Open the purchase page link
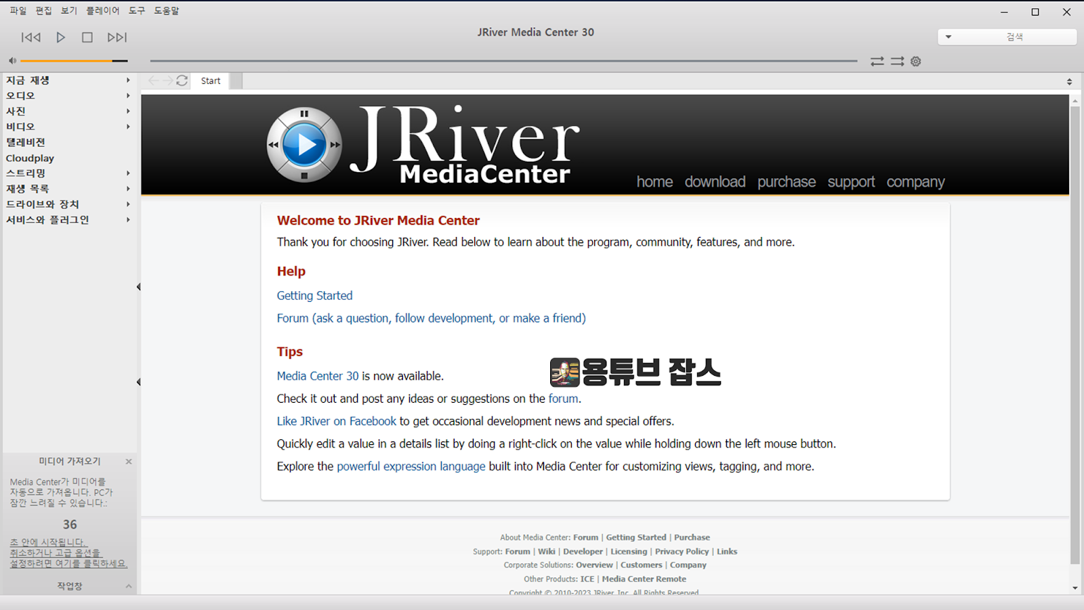Image resolution: width=1084 pixels, height=610 pixels. click(787, 182)
